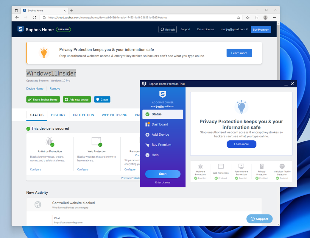
Task: Click the Windows11Insider device name heading
Action: click(x=51, y=73)
